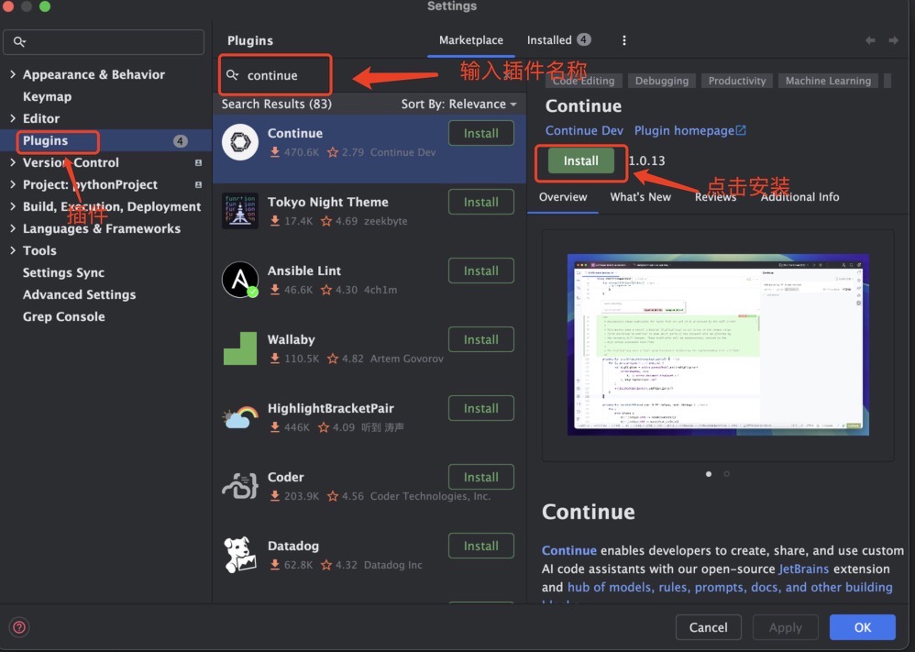
Task: Install the Coder plugin
Action: coord(480,477)
